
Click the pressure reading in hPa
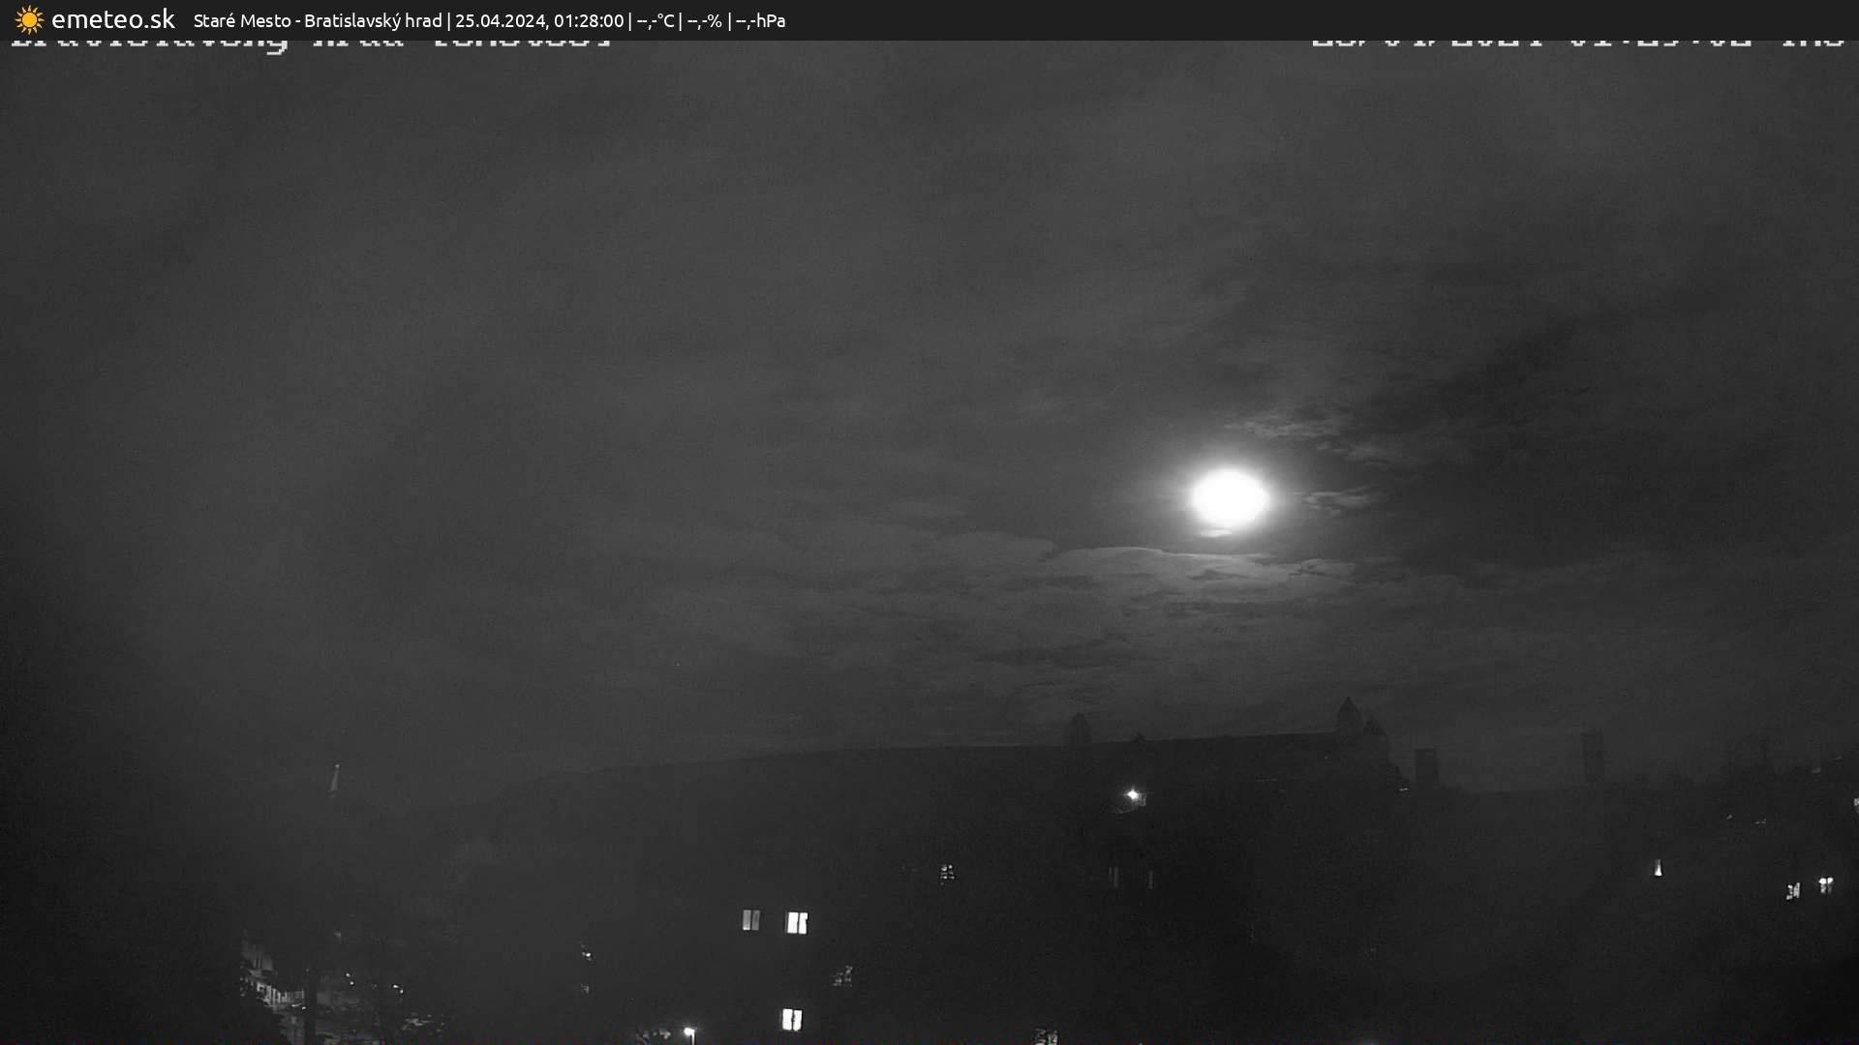(760, 20)
